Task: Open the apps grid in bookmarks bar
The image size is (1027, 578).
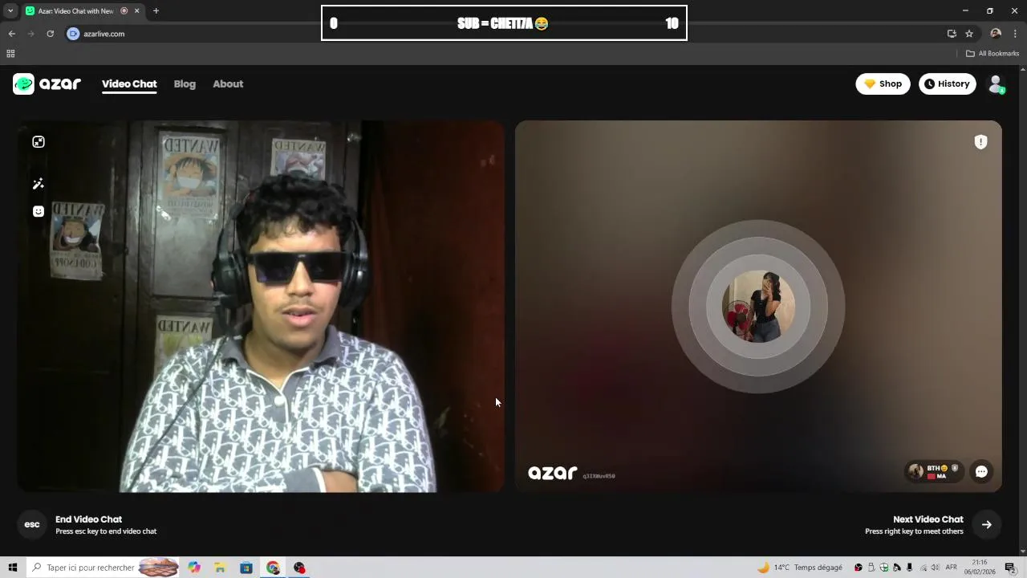Action: [x=10, y=54]
